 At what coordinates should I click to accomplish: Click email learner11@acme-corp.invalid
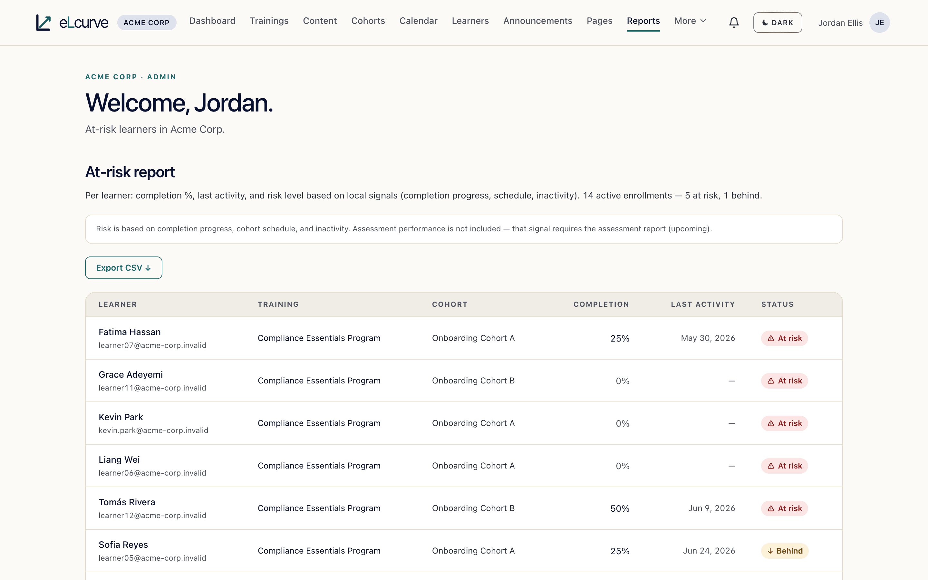[x=152, y=388]
